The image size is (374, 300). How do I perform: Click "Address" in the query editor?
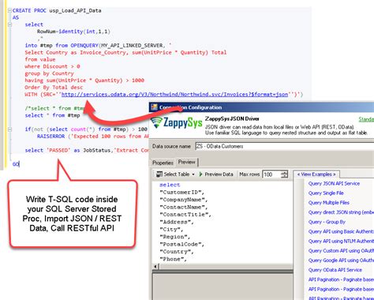pyautogui.click(x=177, y=222)
